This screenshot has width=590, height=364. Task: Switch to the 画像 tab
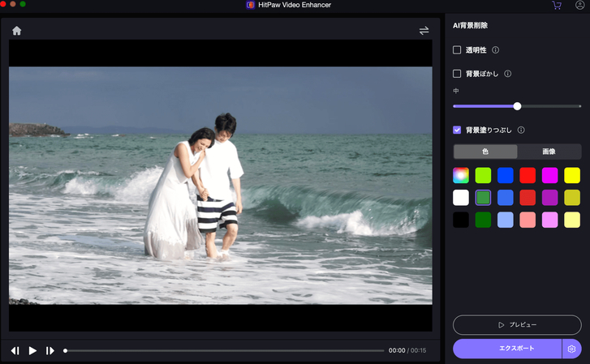[x=549, y=152]
